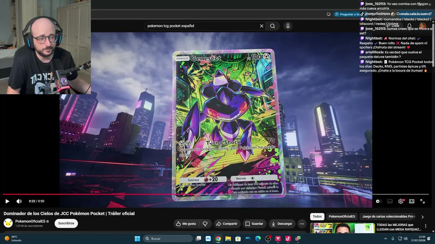The height and width of the screenshot is (244, 435).
Task: Save video with Guardar
Action: tap(254, 224)
